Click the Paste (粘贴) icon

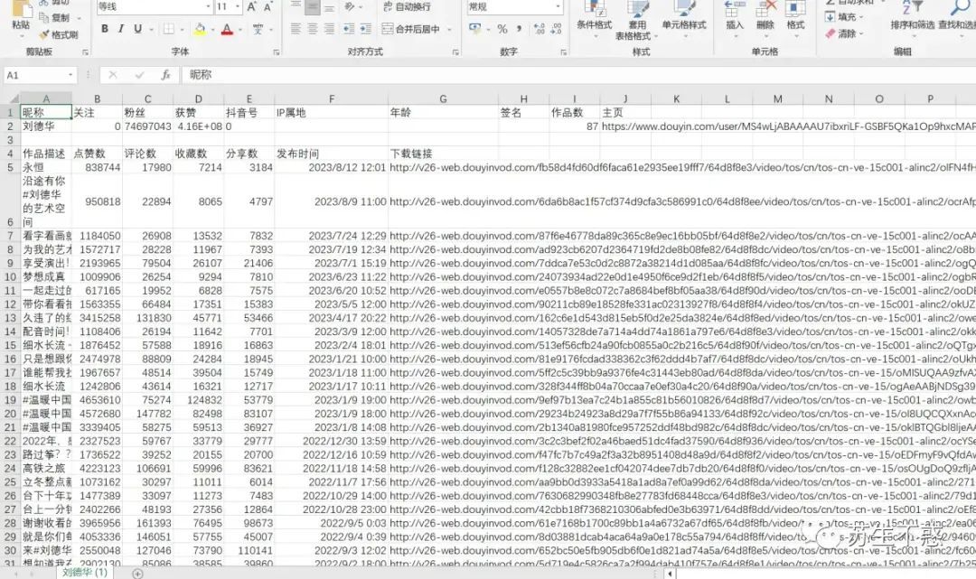[22, 9]
